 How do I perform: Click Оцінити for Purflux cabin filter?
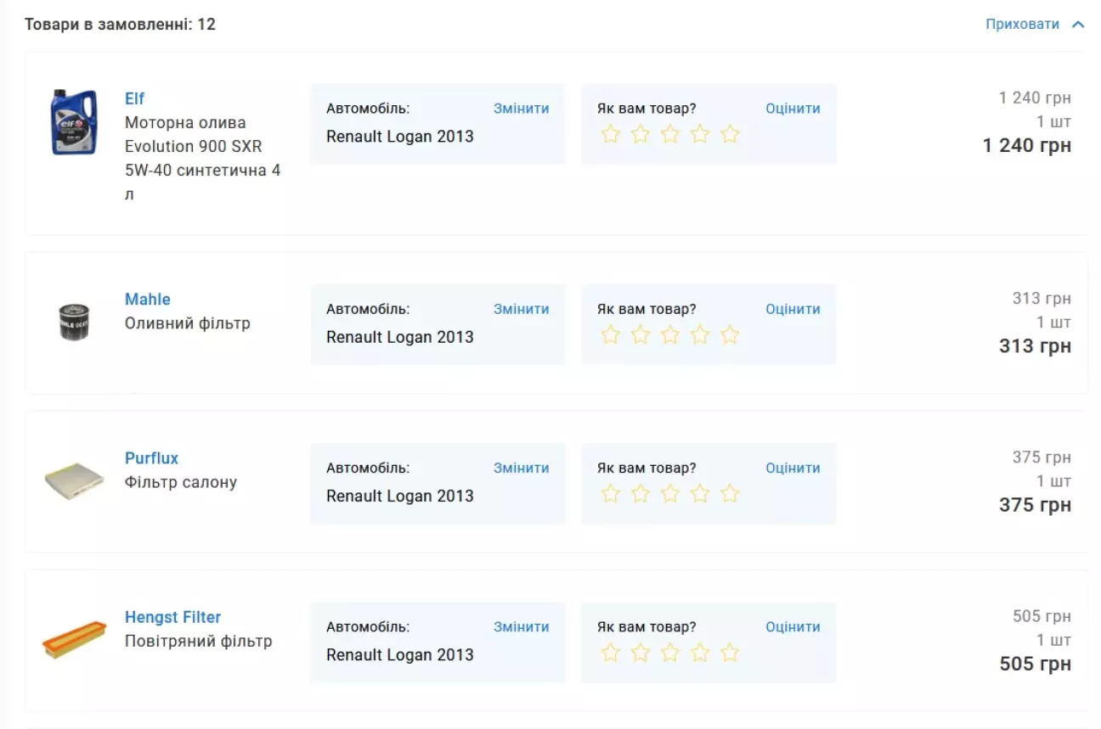(793, 468)
